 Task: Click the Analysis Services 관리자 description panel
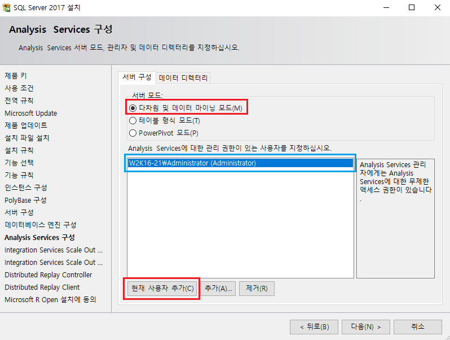(x=395, y=219)
